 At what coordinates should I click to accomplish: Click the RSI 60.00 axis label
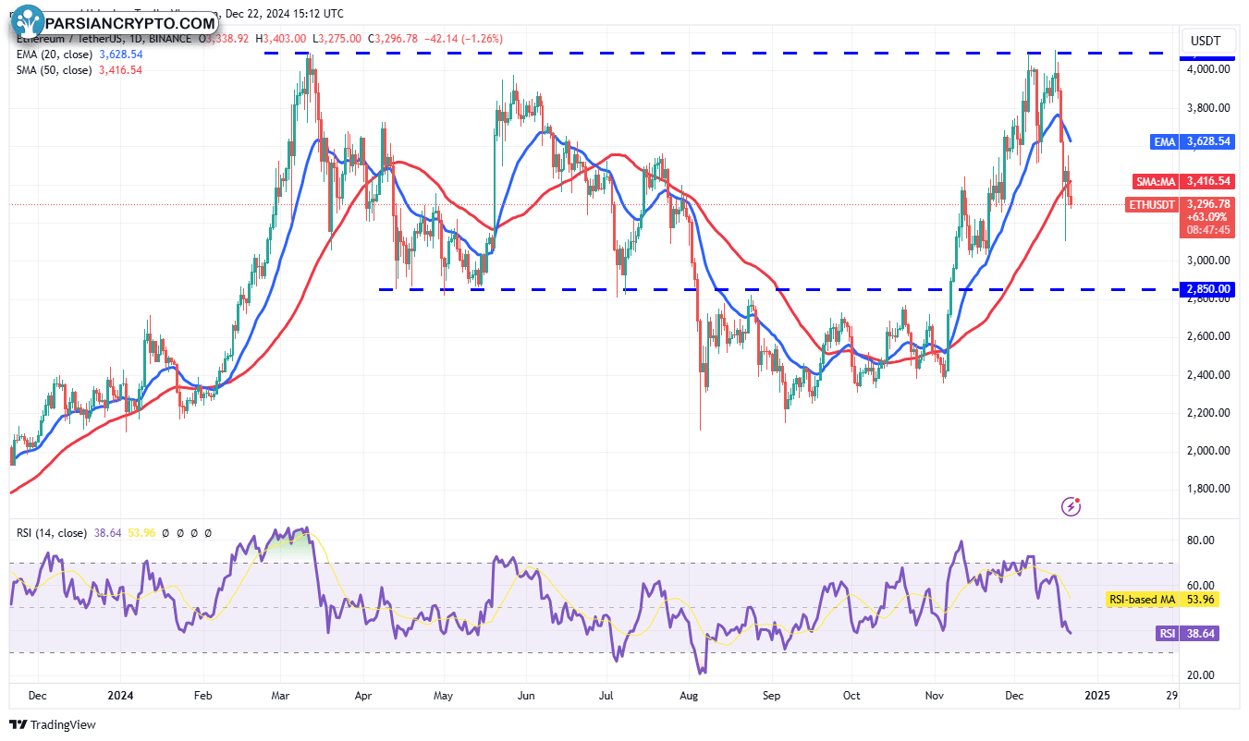pos(1201,586)
